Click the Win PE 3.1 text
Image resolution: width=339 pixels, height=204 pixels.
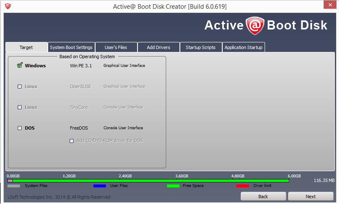tap(81, 66)
